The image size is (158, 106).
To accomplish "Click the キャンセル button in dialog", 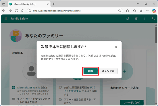I will (108, 71).
